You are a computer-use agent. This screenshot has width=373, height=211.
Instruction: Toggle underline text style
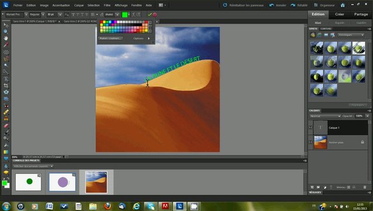pos(82,15)
